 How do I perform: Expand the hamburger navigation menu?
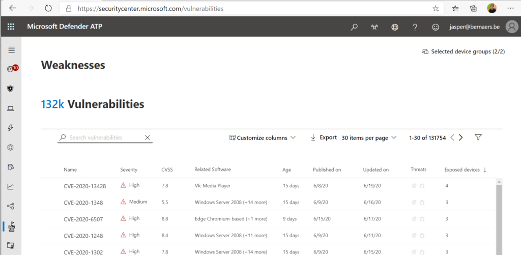pos(12,50)
